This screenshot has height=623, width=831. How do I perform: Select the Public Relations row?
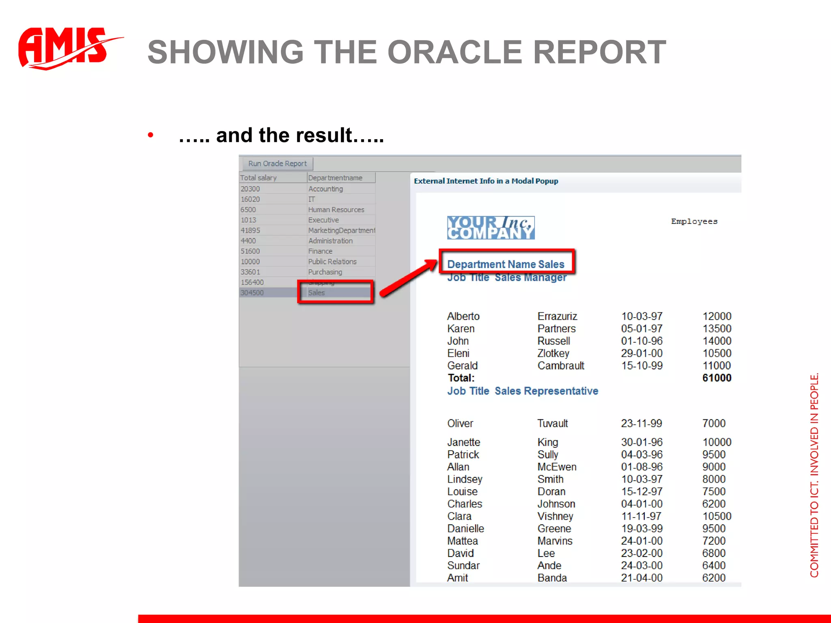(x=307, y=262)
